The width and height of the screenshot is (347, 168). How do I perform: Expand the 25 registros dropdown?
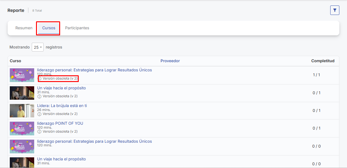click(x=38, y=47)
